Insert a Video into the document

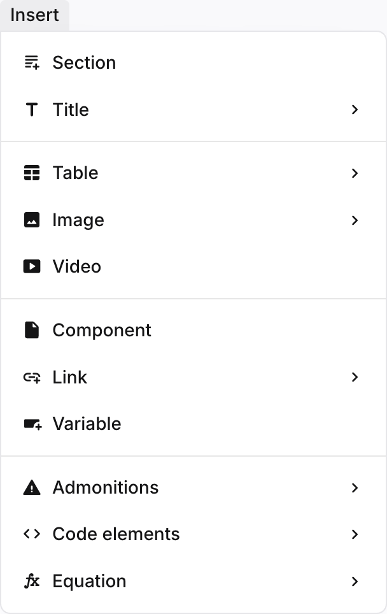pyautogui.click(x=76, y=266)
